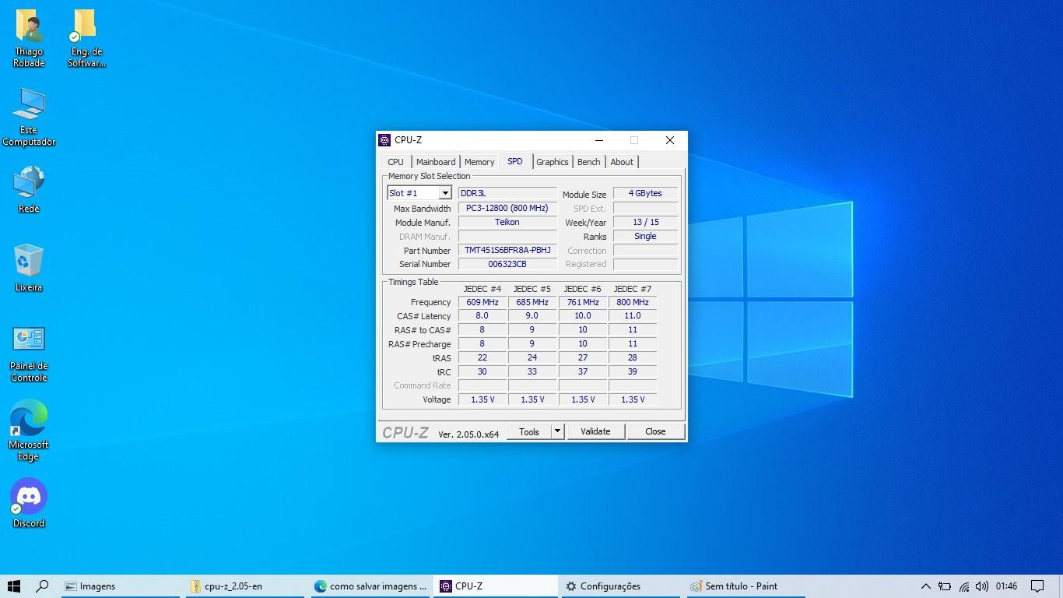Click the 761 MHz JEDEC #6 frequency
The height and width of the screenshot is (598, 1063).
coord(583,302)
